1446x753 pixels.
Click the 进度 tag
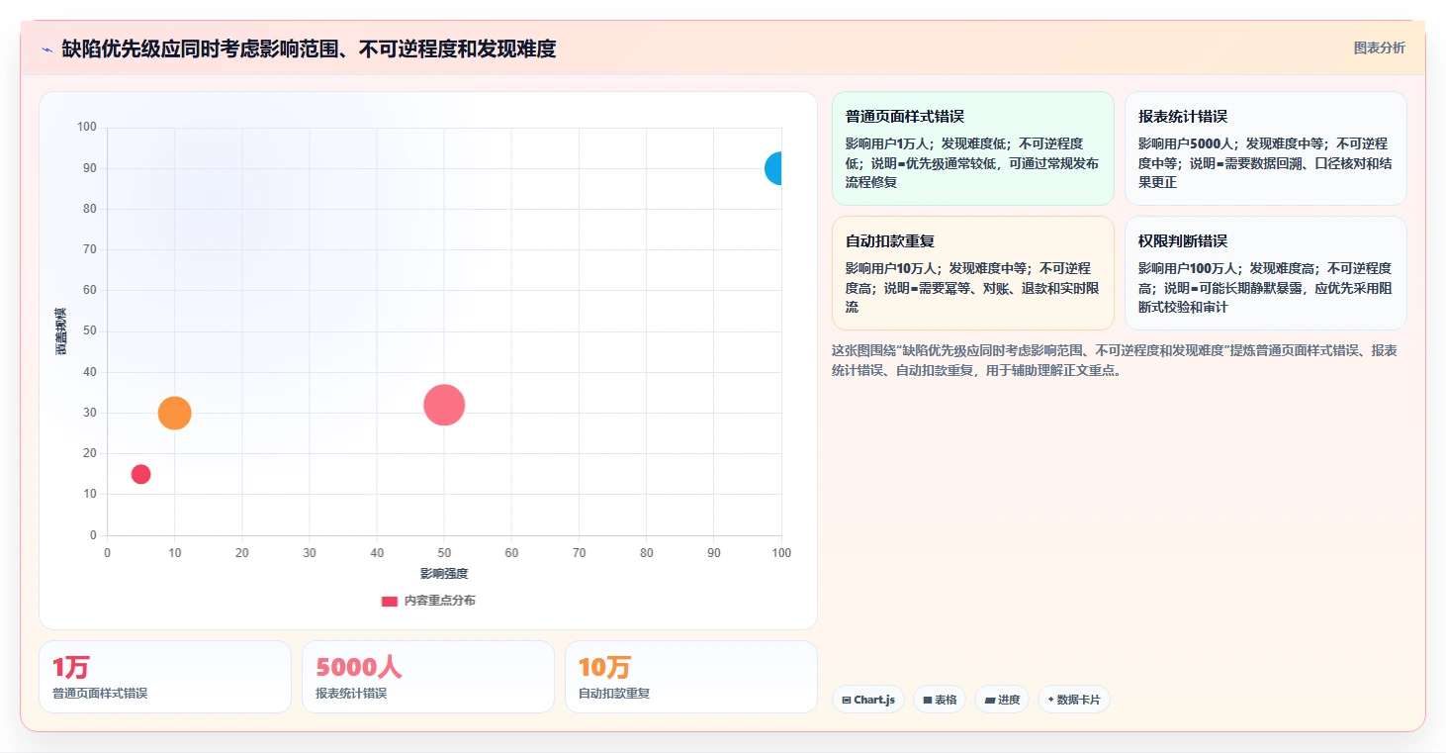pyautogui.click(x=1002, y=700)
